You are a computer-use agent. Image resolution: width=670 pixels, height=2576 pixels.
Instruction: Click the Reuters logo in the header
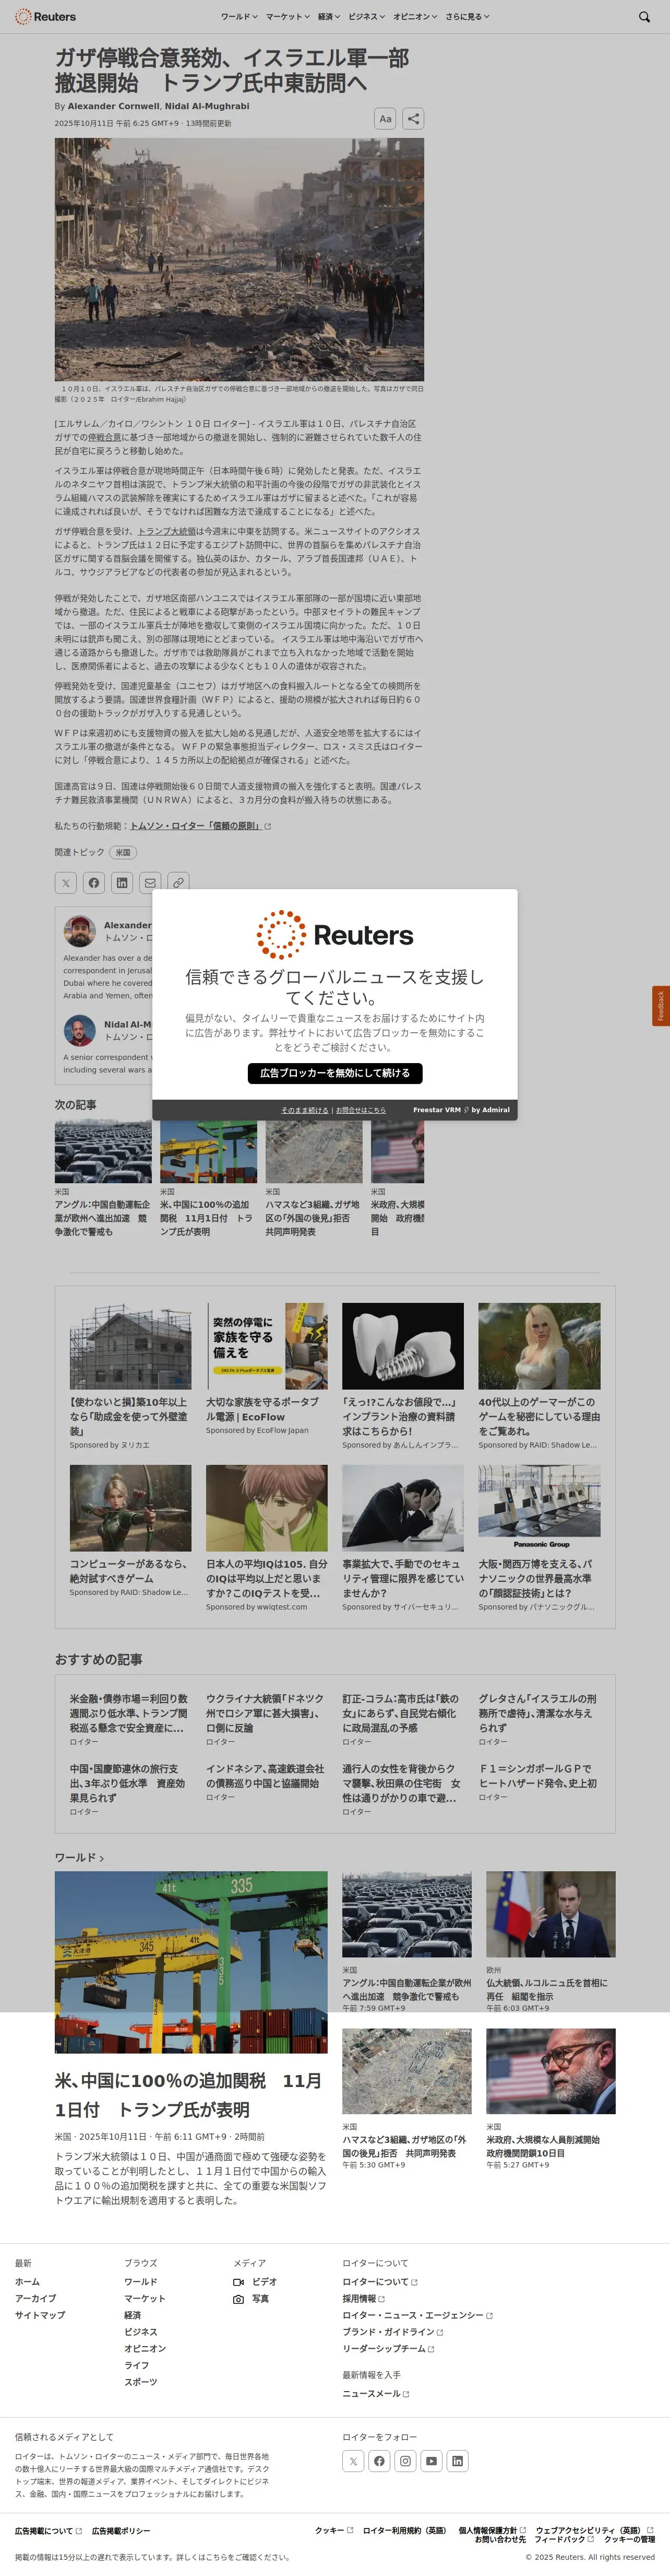[46, 17]
